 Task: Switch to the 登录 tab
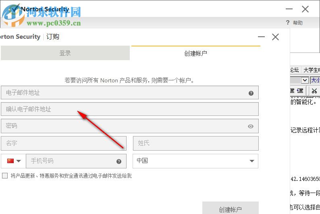click(x=65, y=53)
